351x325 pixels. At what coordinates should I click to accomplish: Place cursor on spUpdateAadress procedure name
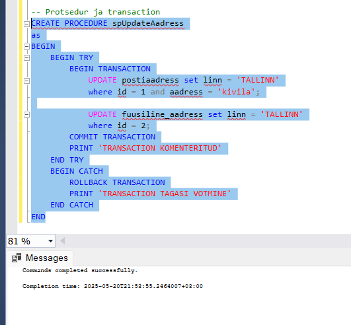tap(148, 24)
